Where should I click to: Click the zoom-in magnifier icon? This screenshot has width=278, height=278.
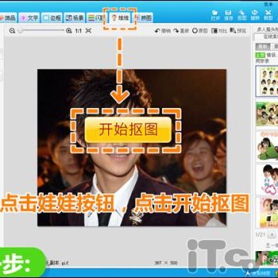[69, 31]
